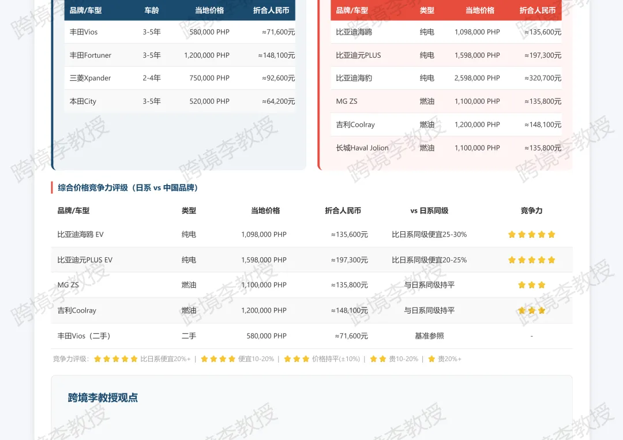Screen dimensions: 623x440
Task: Click MG ZS in the rating table
Action: click(x=68, y=285)
